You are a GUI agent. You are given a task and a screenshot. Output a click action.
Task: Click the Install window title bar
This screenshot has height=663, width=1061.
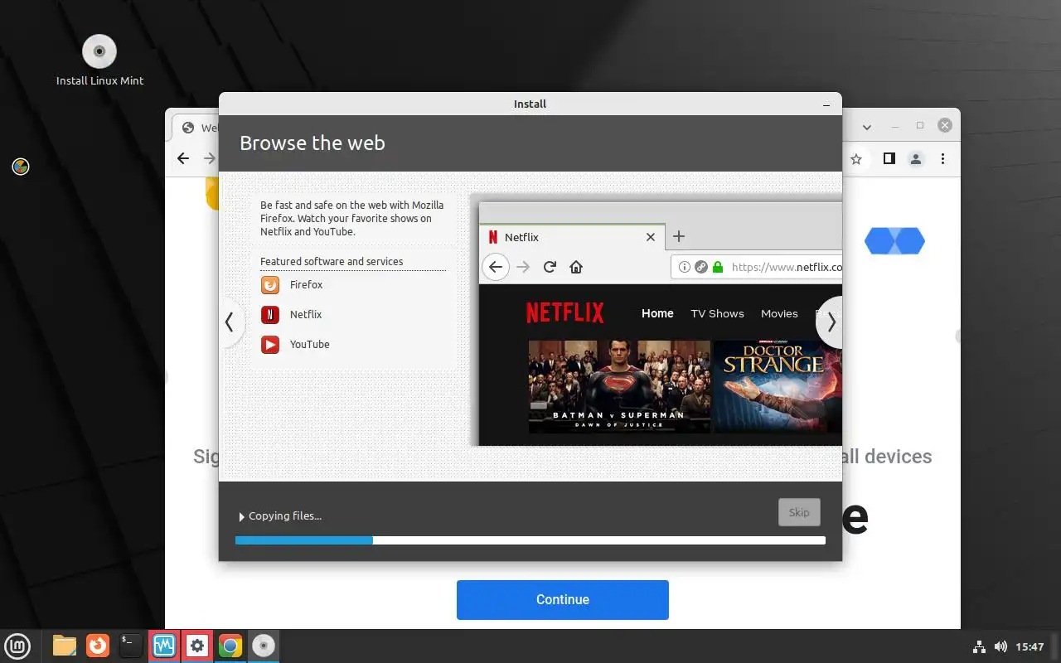[530, 104]
